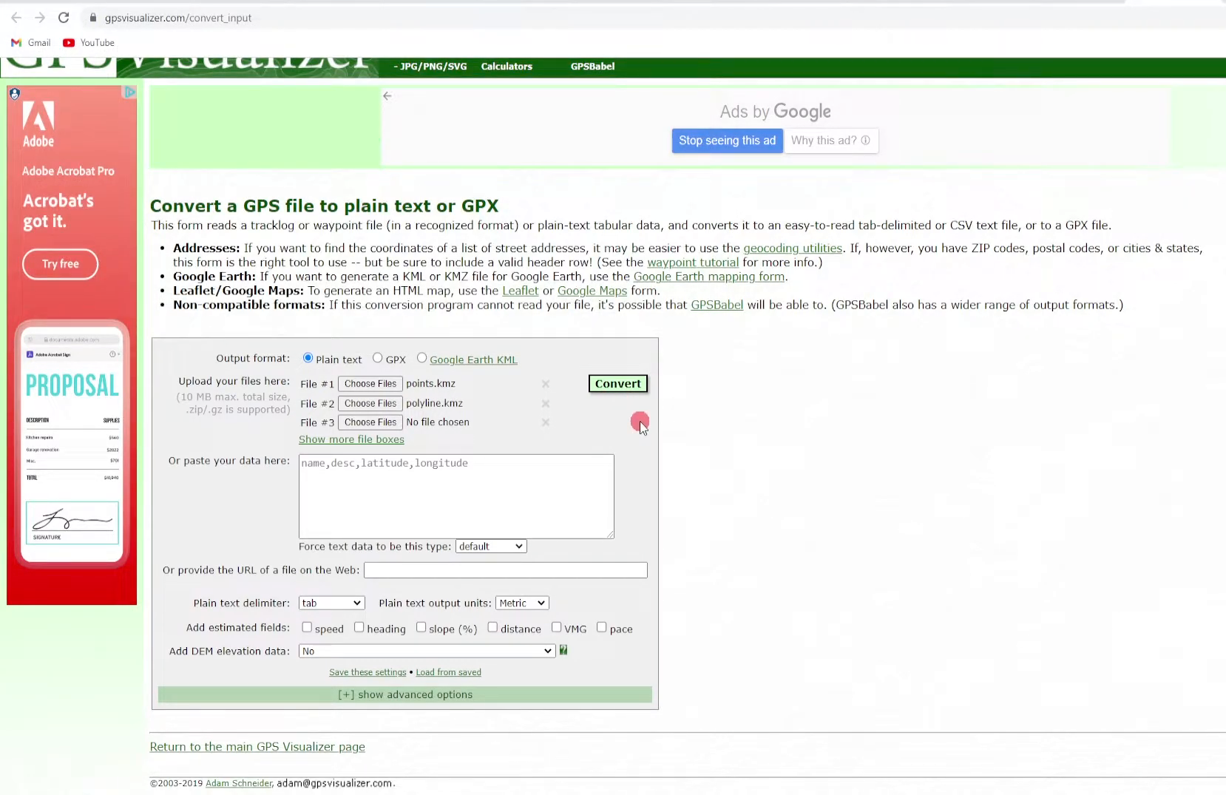Enable the pace estimated field
This screenshot has height=795, width=1226.
602,627
